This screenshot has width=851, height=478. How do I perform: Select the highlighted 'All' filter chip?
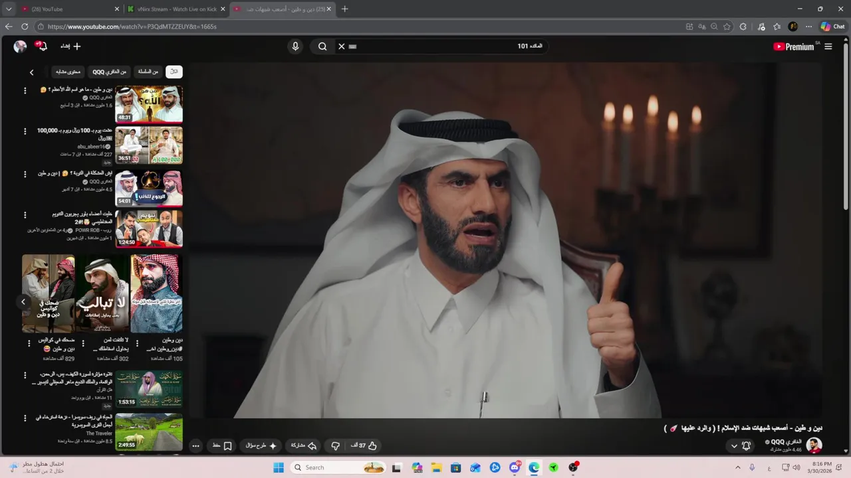click(174, 72)
